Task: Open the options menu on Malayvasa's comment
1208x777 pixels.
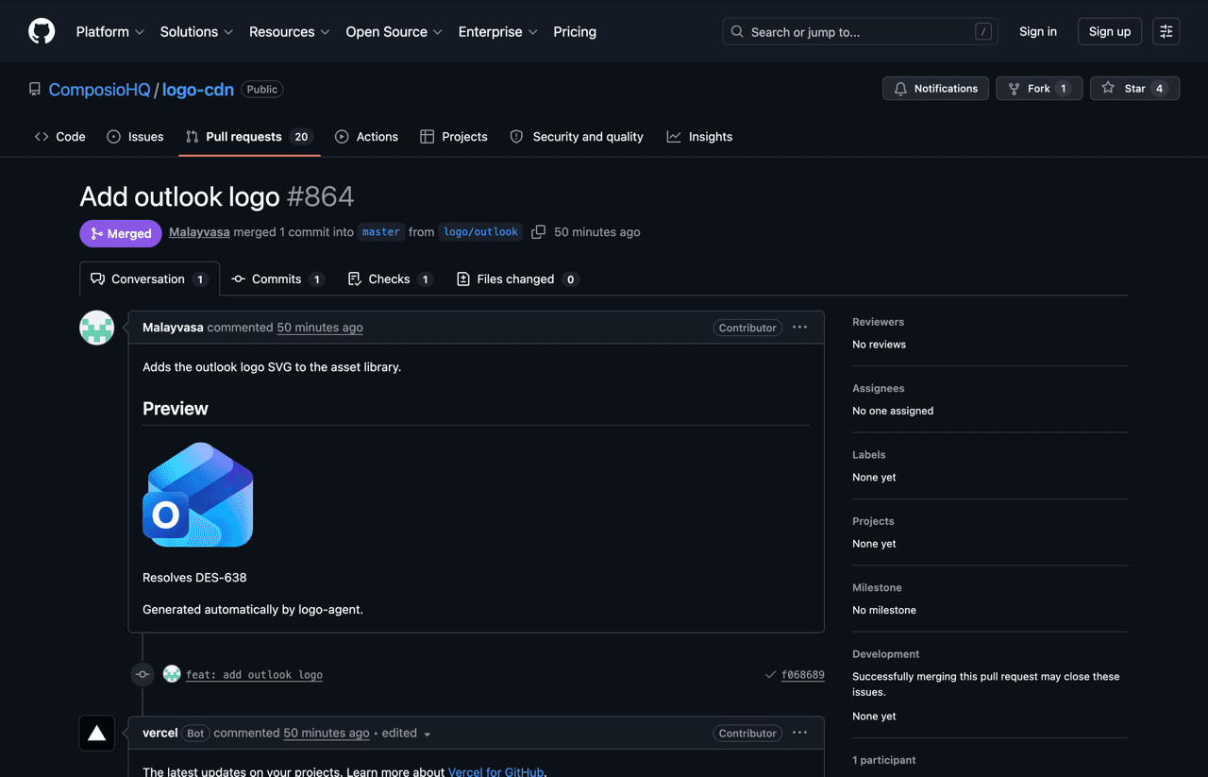Action: tap(799, 327)
